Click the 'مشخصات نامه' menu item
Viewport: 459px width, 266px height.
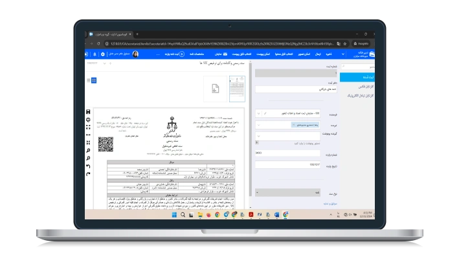[x=197, y=54]
